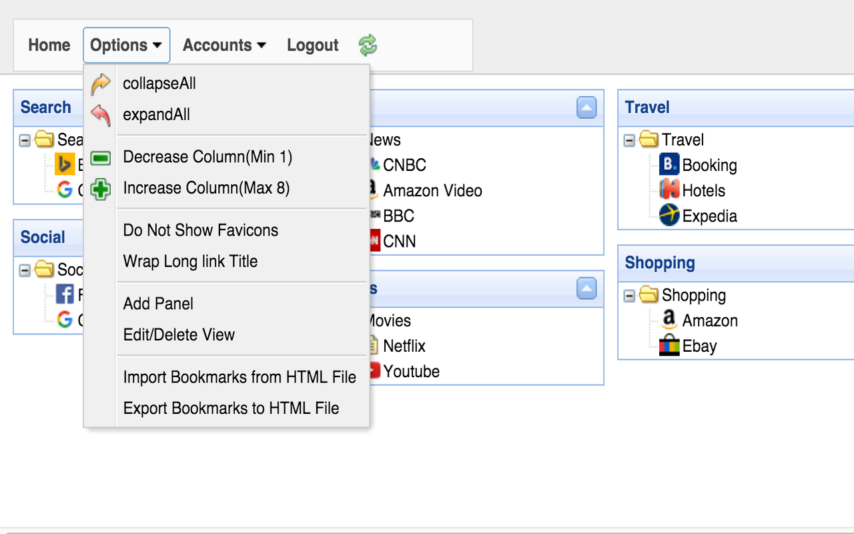
Task: Click the Booking favicon in Travel panel
Action: pos(669,165)
